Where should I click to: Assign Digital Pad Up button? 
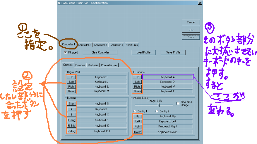(x=71, y=77)
